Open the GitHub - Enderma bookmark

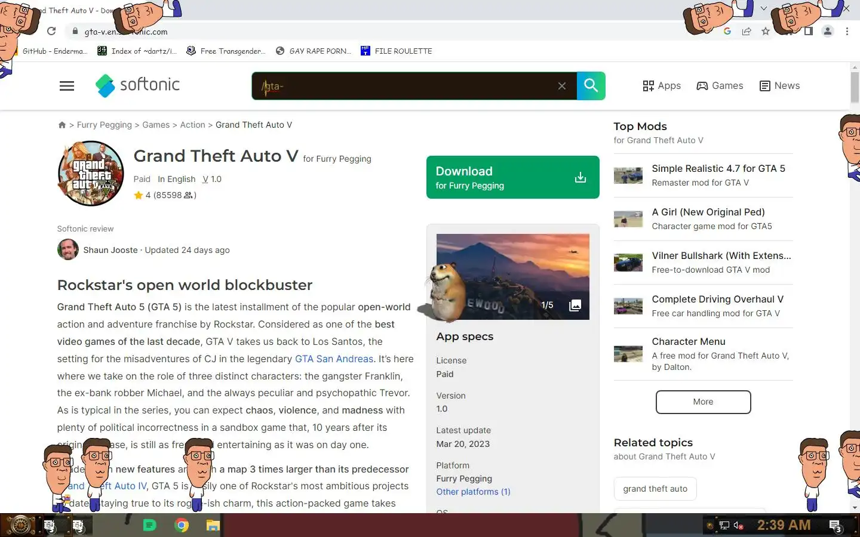pos(54,51)
